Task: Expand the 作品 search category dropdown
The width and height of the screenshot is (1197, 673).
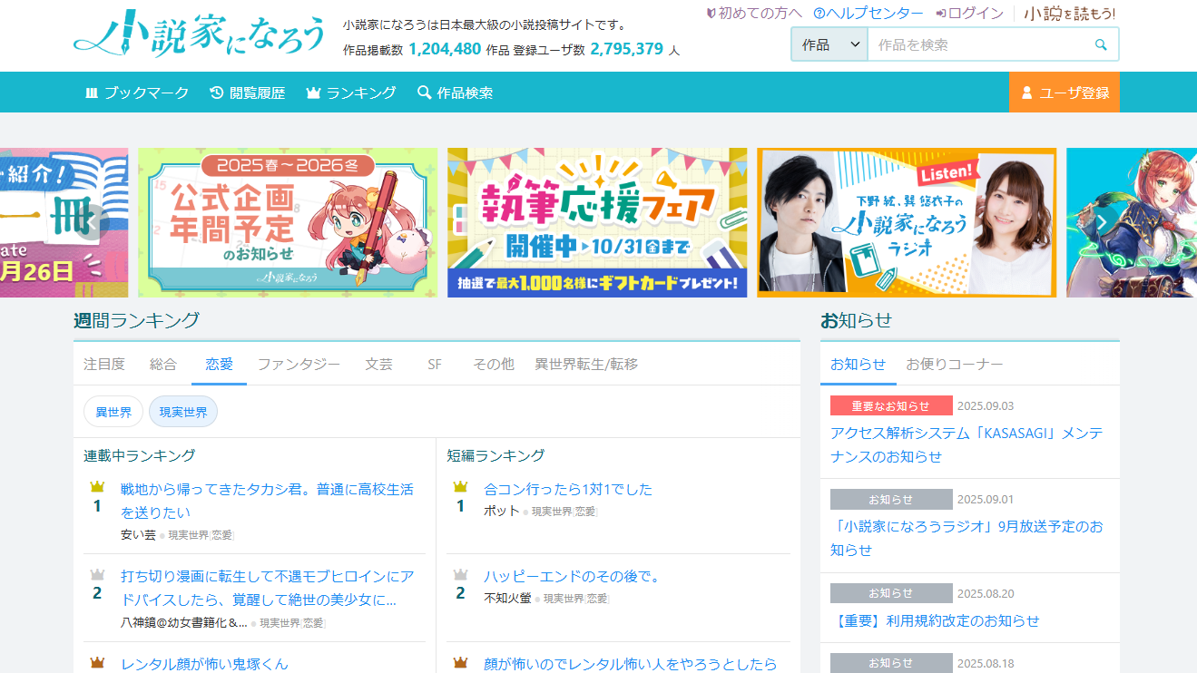Action: click(829, 44)
